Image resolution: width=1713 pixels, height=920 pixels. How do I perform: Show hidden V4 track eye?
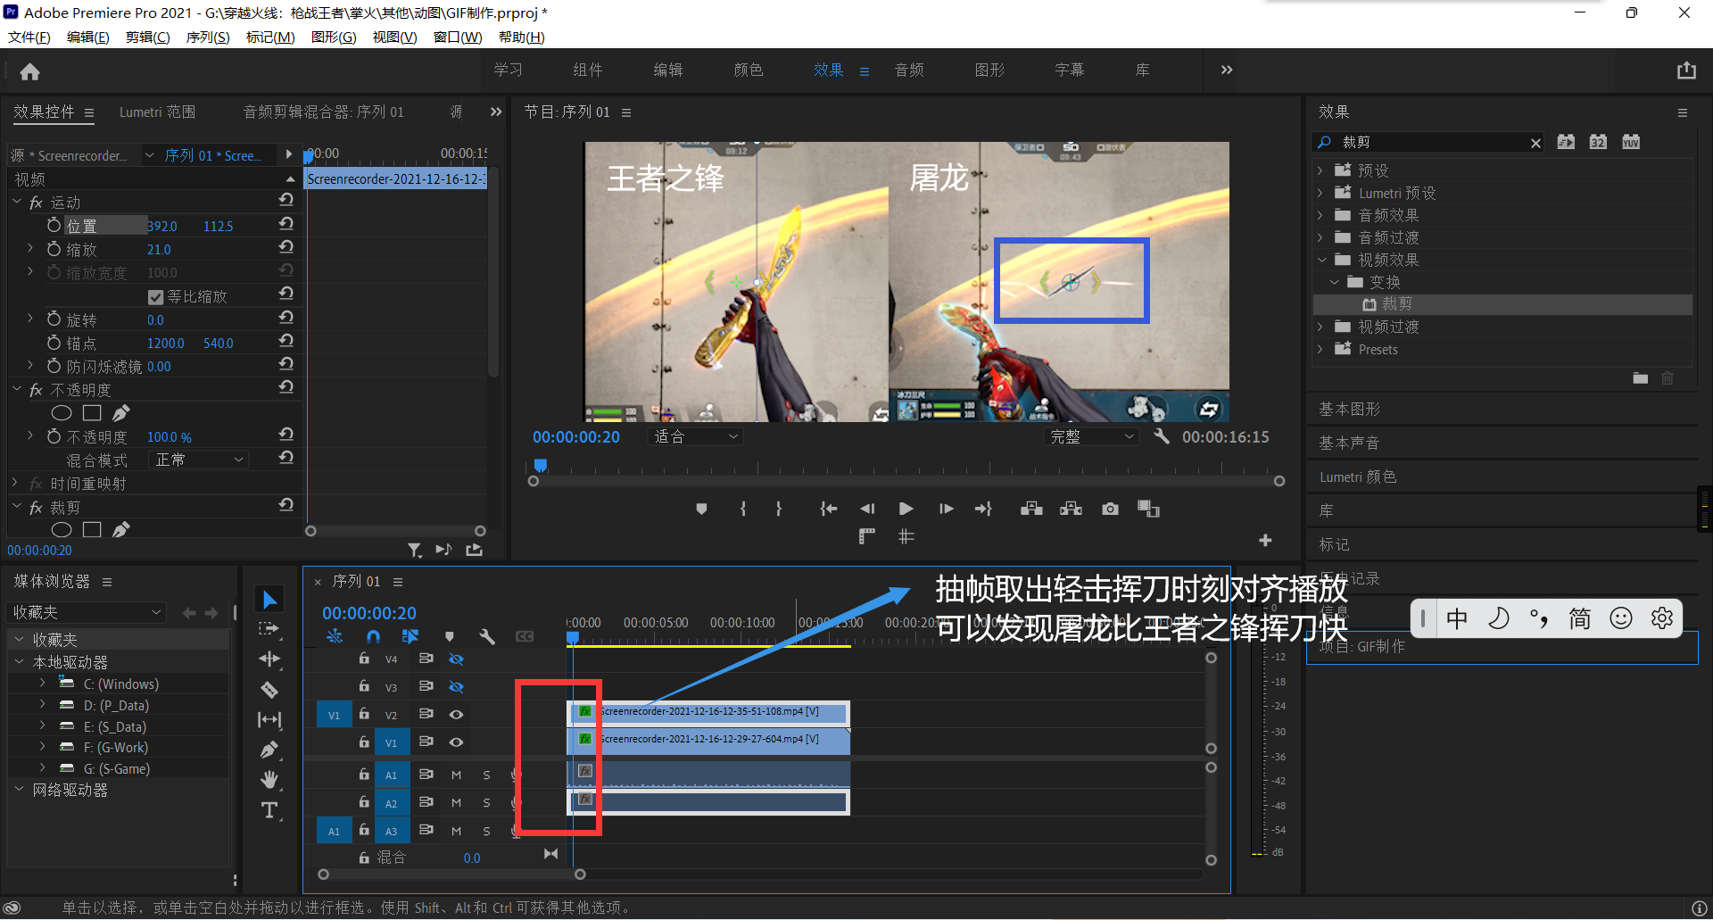456,659
